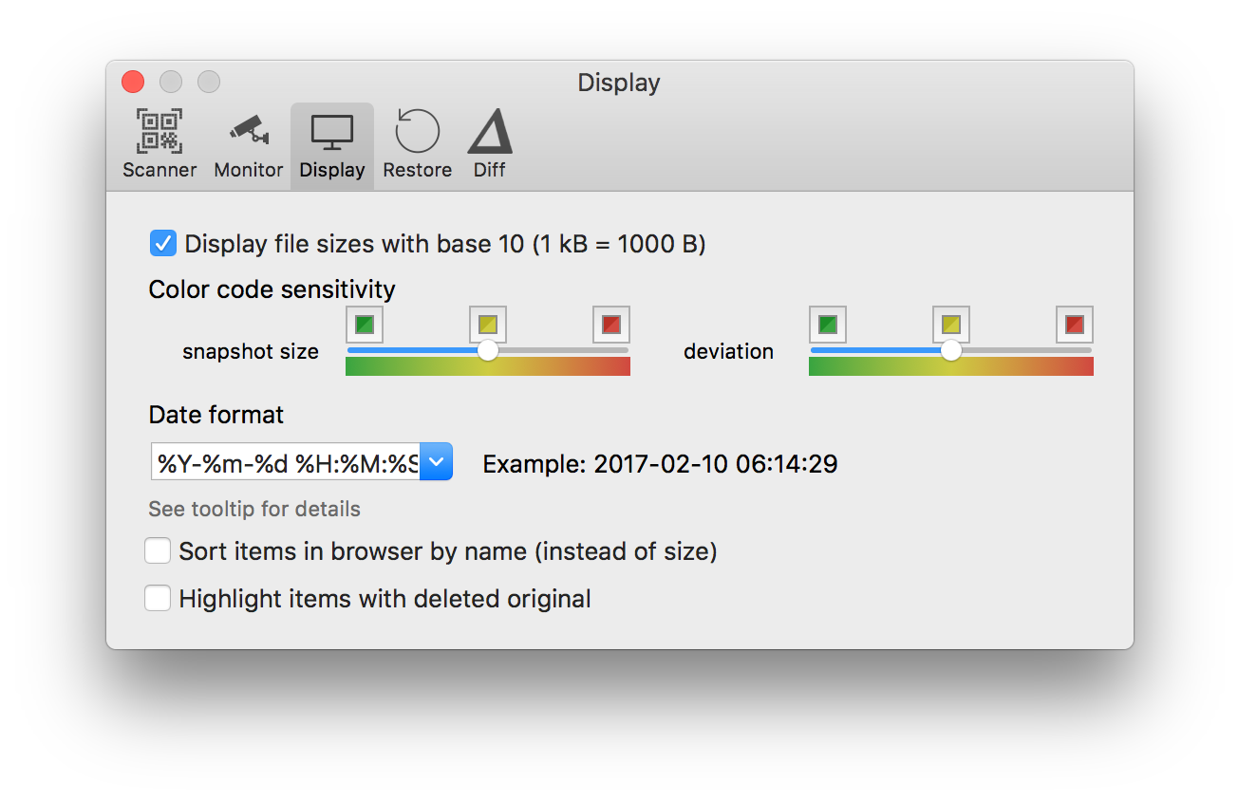Image resolution: width=1238 pixels, height=801 pixels.
Task: Pick the red swatch for deviation
Action: coord(1075,325)
